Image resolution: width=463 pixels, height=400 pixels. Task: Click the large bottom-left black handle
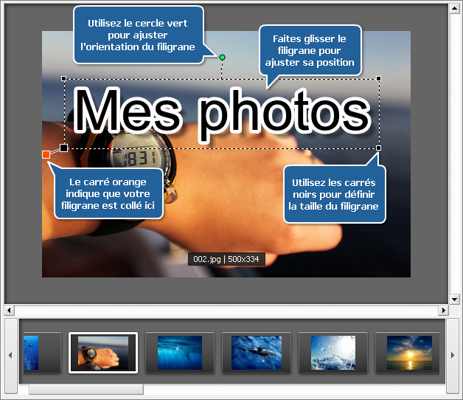tap(64, 148)
